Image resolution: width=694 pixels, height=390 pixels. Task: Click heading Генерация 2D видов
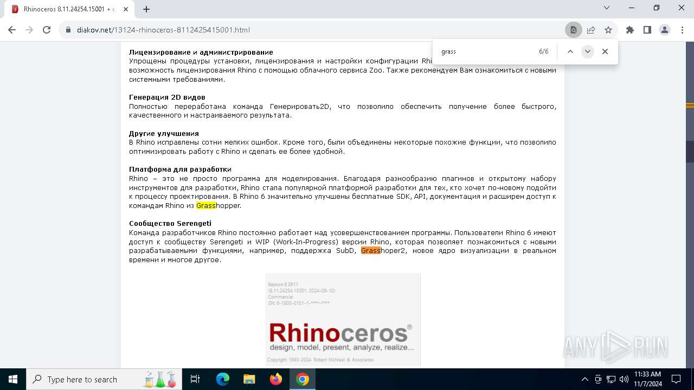click(x=167, y=97)
